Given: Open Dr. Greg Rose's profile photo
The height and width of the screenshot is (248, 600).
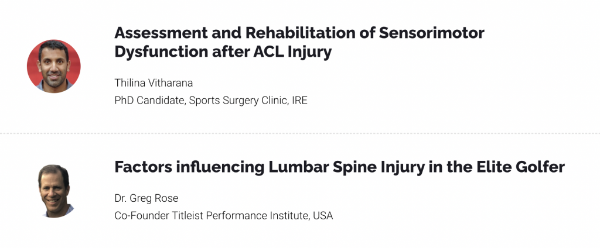Looking at the screenshot, I should pos(53,191).
